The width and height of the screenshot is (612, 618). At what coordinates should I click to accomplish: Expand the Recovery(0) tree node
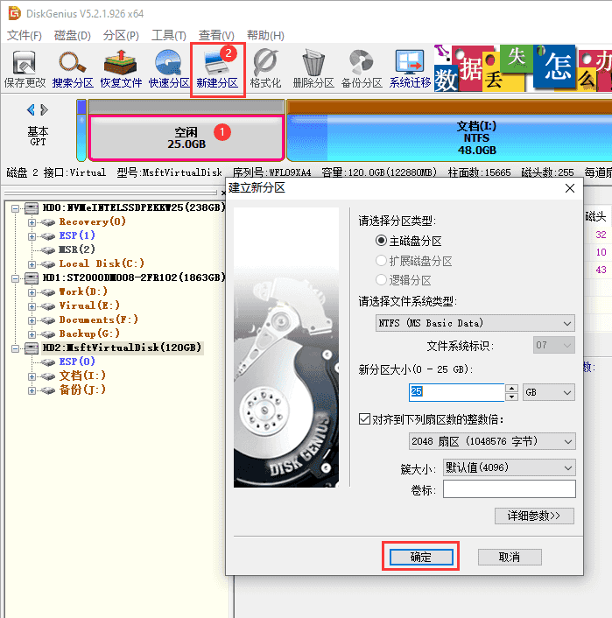click(x=32, y=222)
